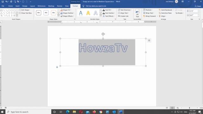
Task: Click the shape height field 2.13"
Action: tap(193, 11)
